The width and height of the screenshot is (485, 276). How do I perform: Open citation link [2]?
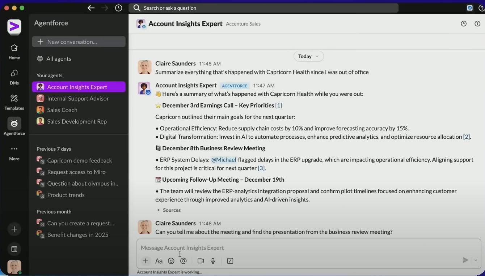467,137
